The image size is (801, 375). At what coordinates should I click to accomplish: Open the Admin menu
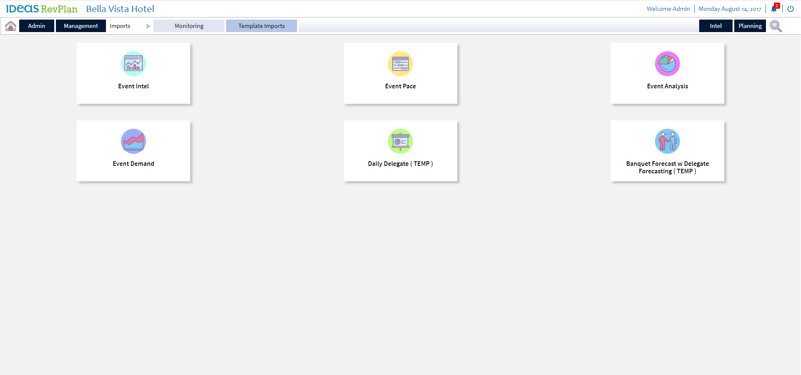36,25
